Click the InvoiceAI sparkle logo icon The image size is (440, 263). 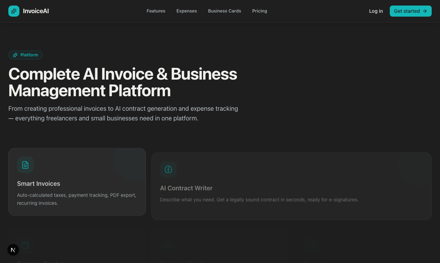[14, 11]
